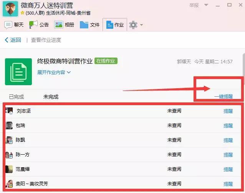This screenshot has height=193, width=245.
Task: Open 刘志坚's avatar
Action: coord(9,111)
